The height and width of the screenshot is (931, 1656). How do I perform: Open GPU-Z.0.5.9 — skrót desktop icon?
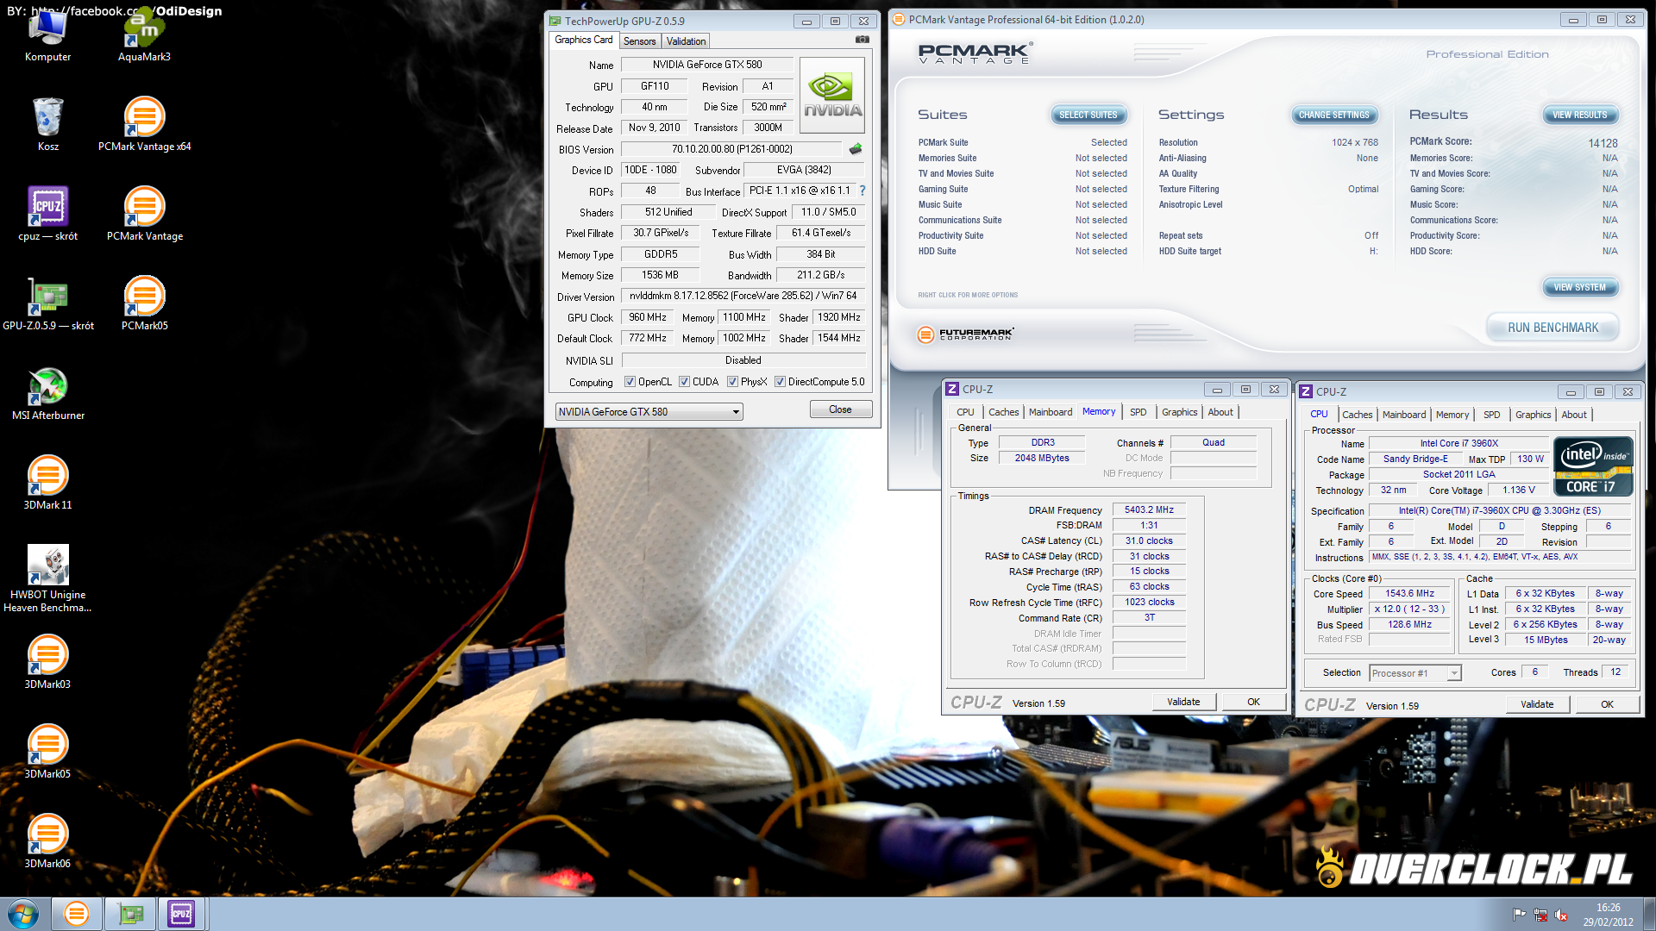point(47,304)
